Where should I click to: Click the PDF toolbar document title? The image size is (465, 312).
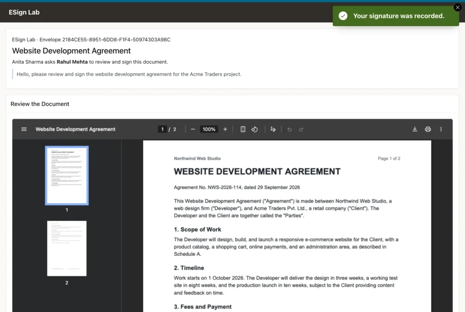click(x=75, y=129)
